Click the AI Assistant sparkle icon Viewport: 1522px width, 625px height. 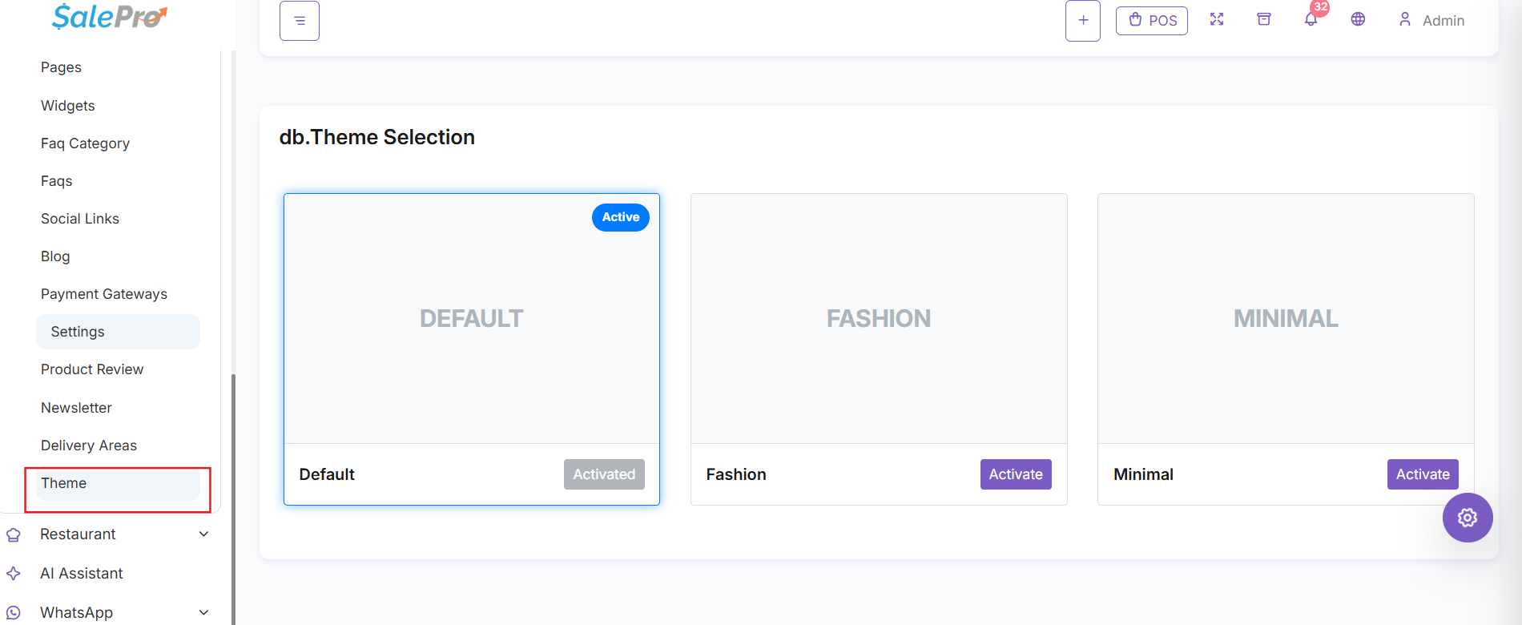[x=14, y=574]
